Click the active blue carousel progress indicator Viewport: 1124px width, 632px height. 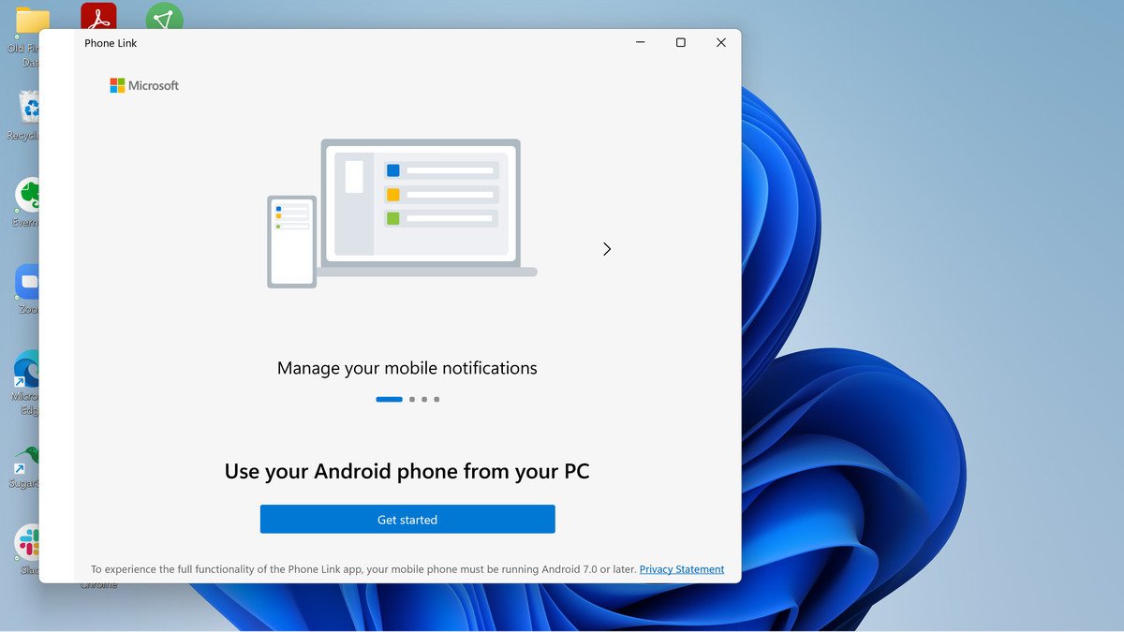pos(389,399)
